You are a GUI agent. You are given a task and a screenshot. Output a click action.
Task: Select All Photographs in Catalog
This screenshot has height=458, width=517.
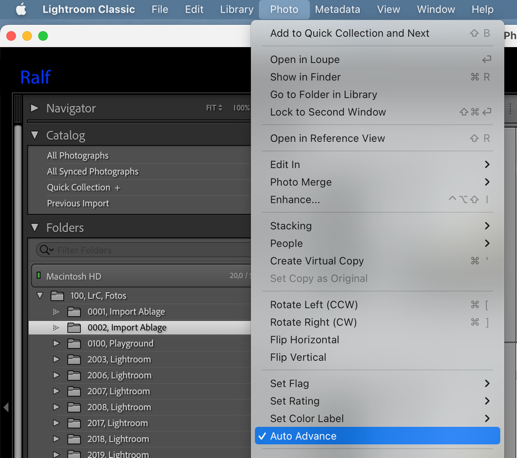[78, 155]
